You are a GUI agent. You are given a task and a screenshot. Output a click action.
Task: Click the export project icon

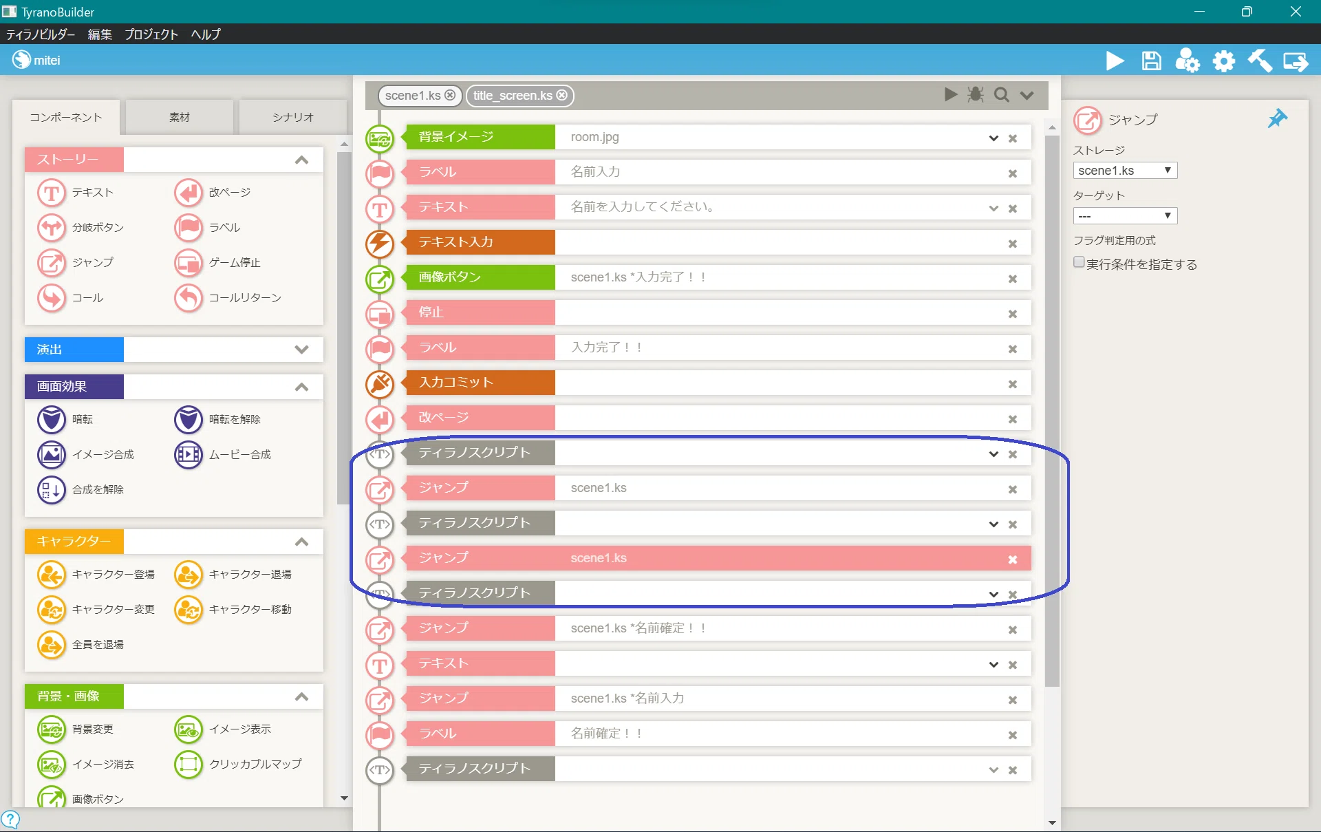coord(1296,61)
